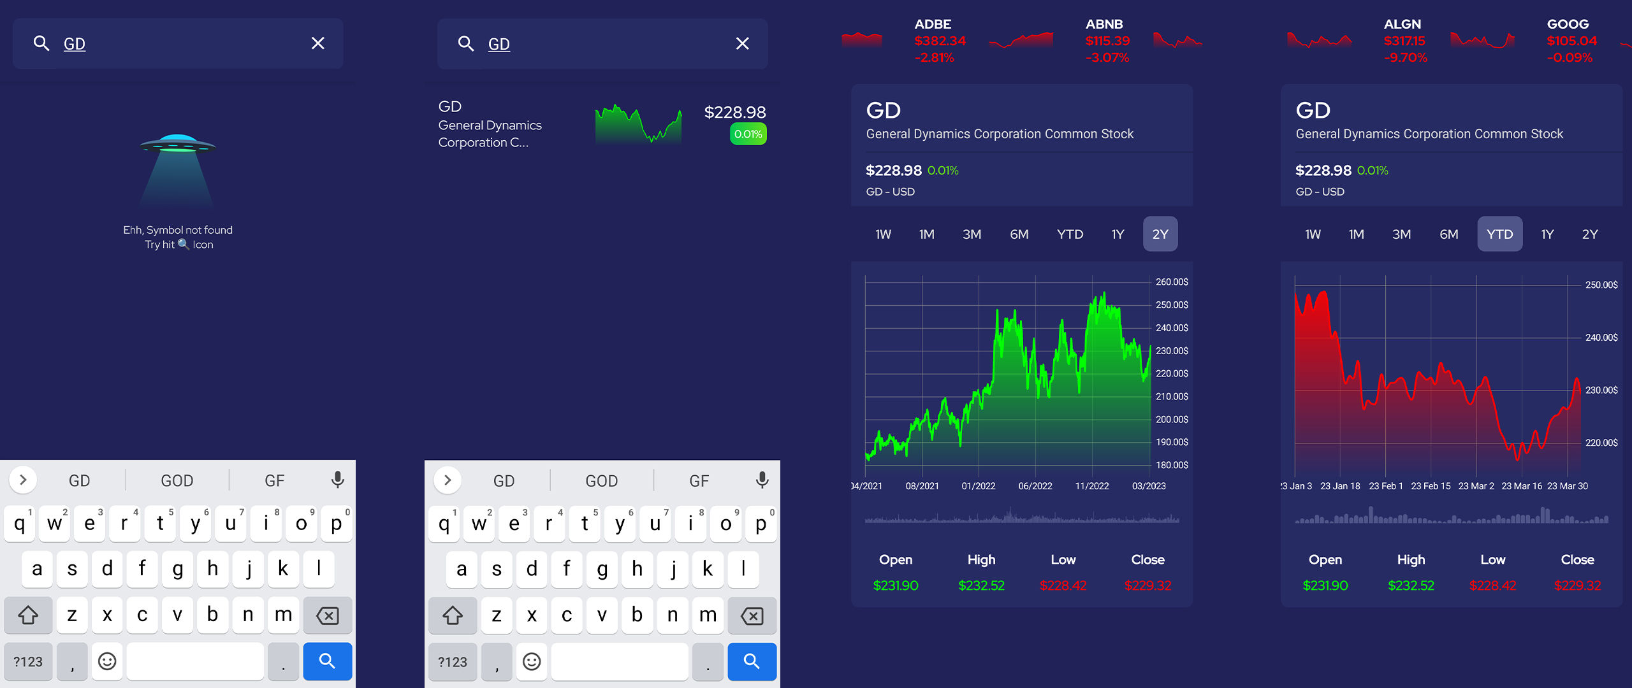Viewport: 1632px width, 688px height.
Task: Click the X icon in the second search bar
Action: click(742, 43)
